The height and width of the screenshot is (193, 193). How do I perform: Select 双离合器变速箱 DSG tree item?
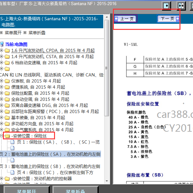click(x=50, y=105)
